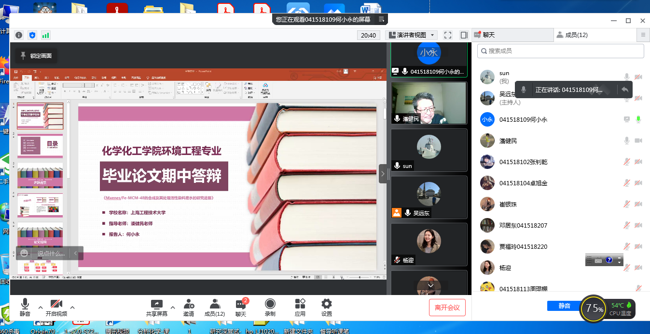
Task: Switch to the 聊天 tab
Action: (512, 35)
